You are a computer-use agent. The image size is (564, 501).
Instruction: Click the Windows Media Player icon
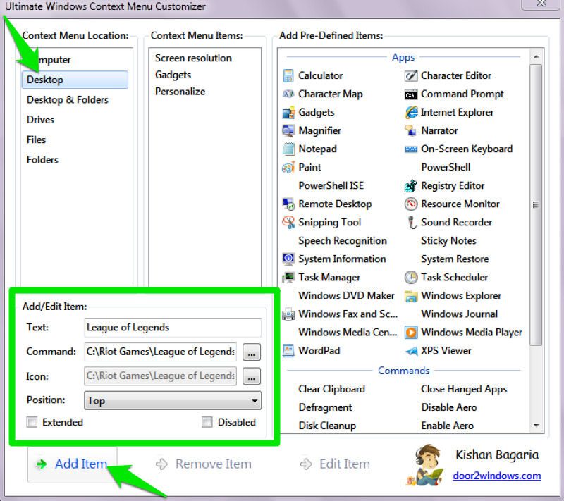(411, 333)
